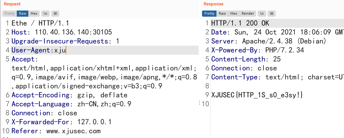344x138 pixels.
Task: Open the Response panel hamburger options menu
Action: 272,14
